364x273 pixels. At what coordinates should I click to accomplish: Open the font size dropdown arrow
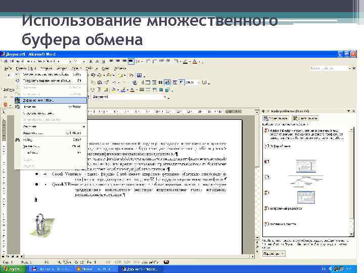click(x=83, y=61)
